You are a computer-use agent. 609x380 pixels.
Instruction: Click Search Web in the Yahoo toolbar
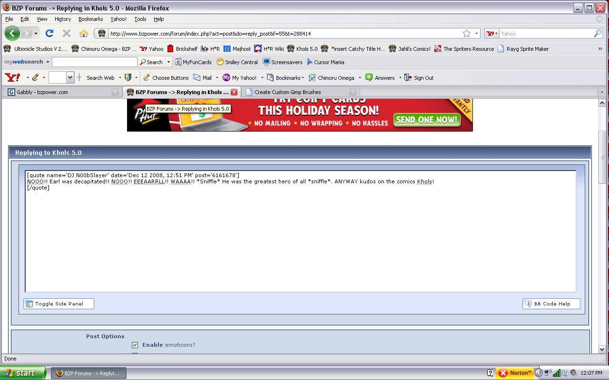(x=100, y=77)
